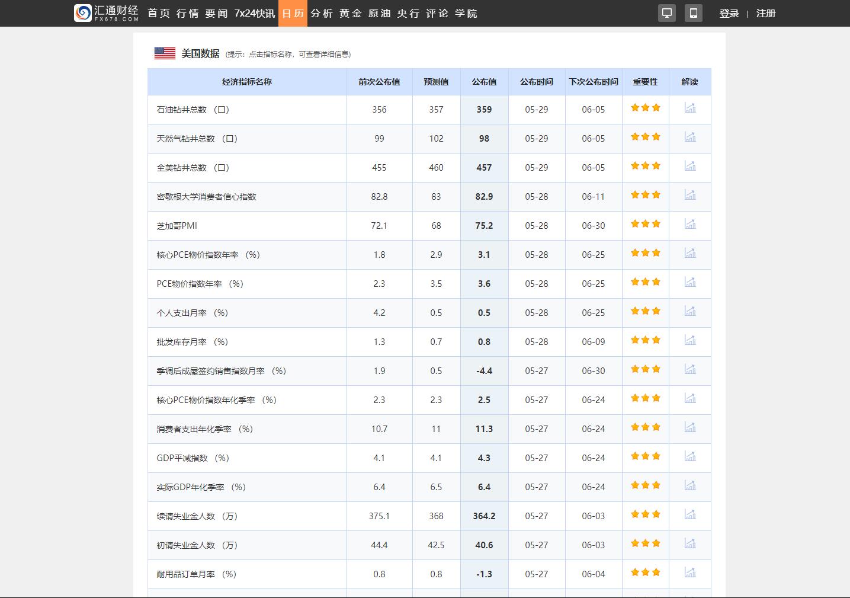The image size is (850, 598).
Task: View chart icon for 初请失业金人数
Action: point(689,543)
